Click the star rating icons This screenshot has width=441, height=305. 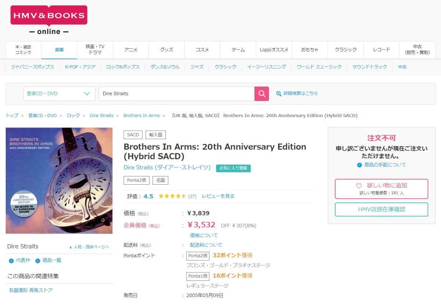pyautogui.click(x=172, y=196)
